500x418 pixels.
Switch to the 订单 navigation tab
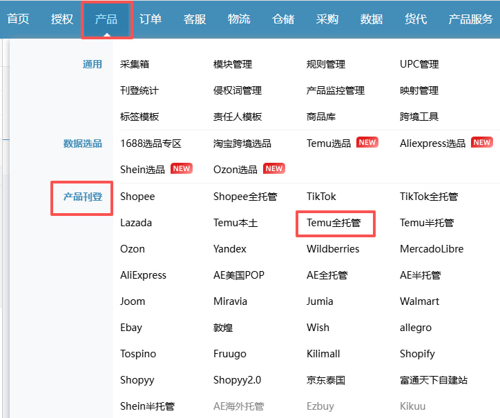pos(151,19)
